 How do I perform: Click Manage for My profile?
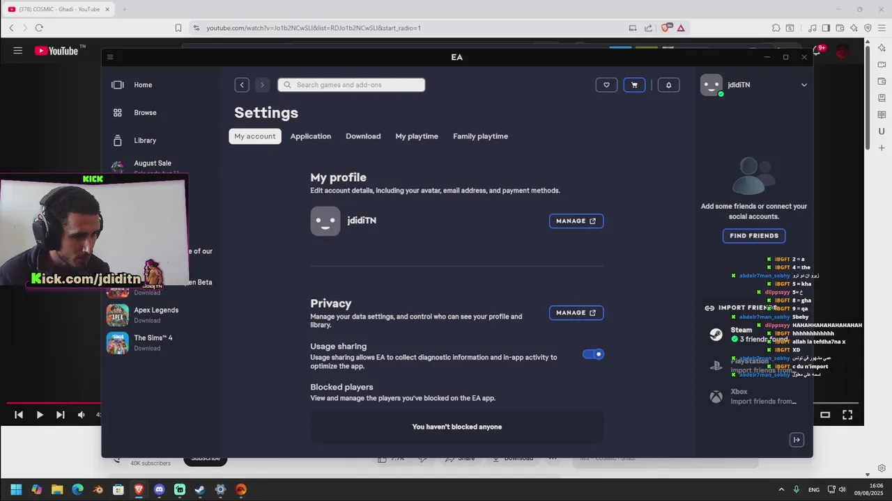click(576, 221)
